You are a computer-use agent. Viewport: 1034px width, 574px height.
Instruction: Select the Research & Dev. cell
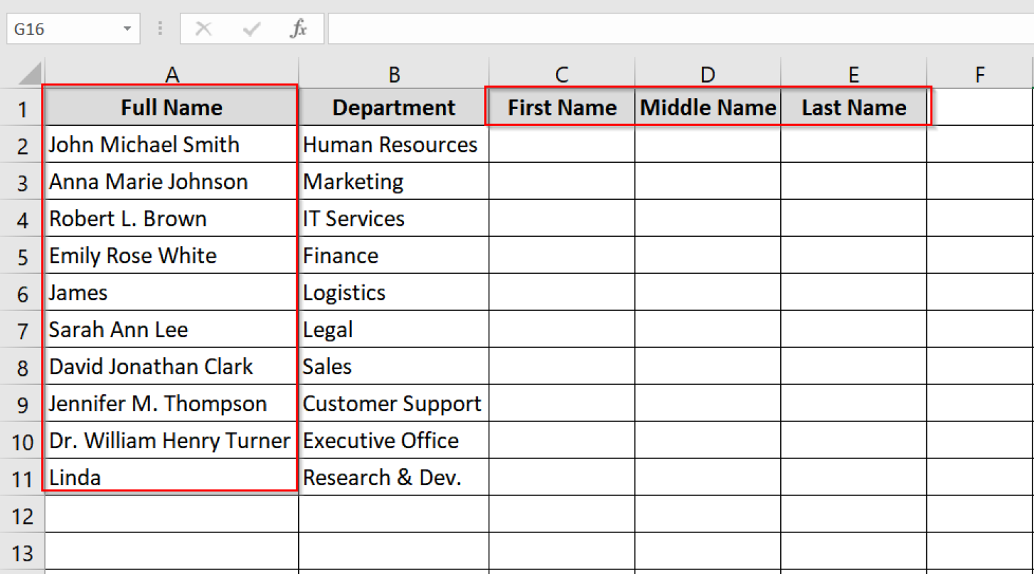pyautogui.click(x=394, y=478)
